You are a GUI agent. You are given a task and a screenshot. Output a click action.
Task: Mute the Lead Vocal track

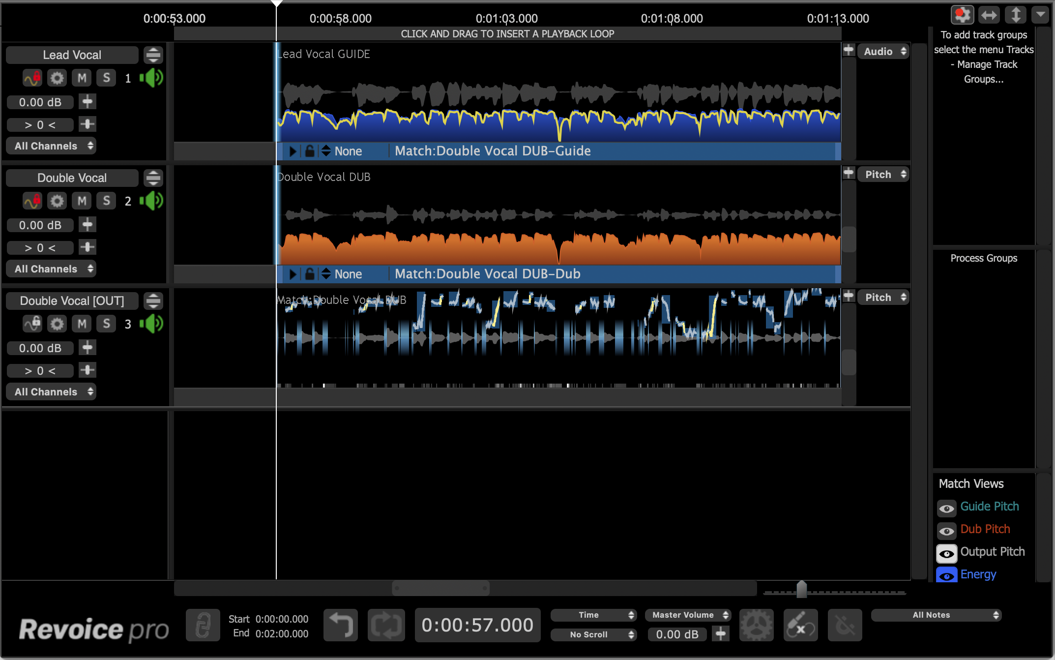coord(82,78)
